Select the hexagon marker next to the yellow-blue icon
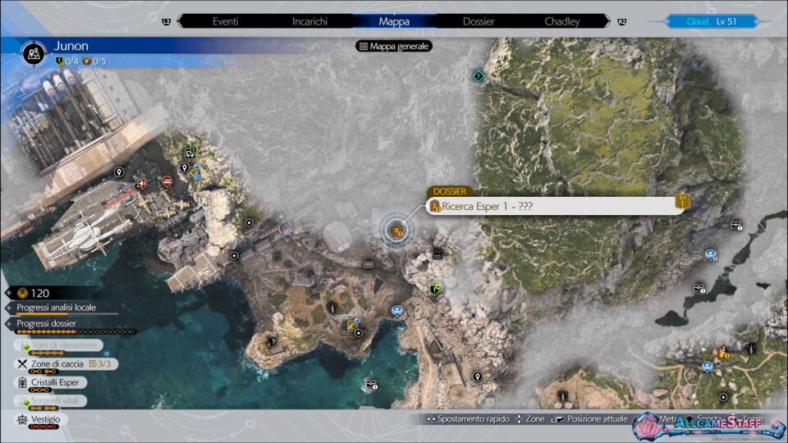Image resolution: width=788 pixels, height=443 pixels. [x=359, y=333]
